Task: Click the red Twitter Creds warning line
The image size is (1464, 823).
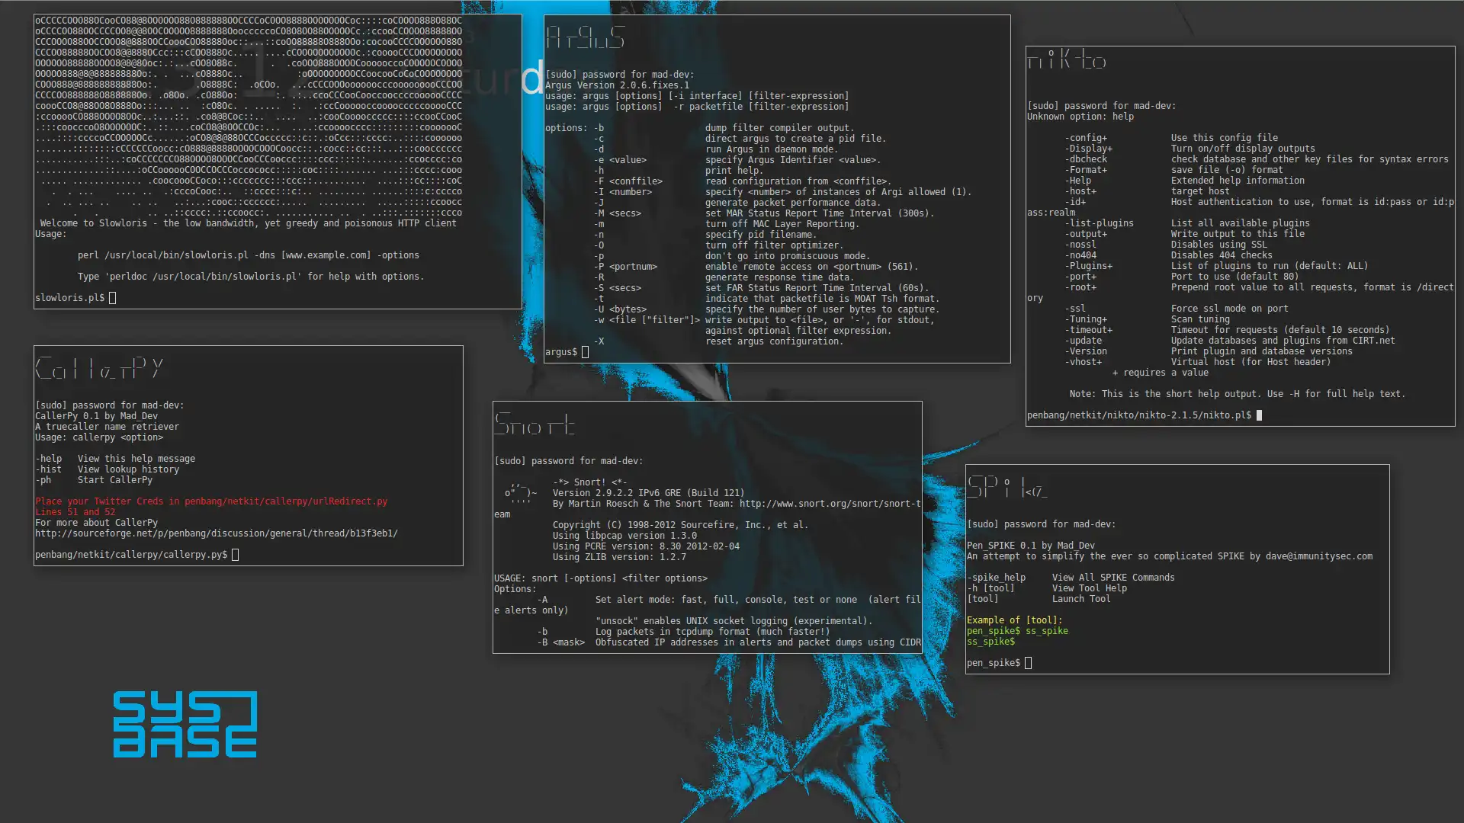Action: click(x=210, y=501)
